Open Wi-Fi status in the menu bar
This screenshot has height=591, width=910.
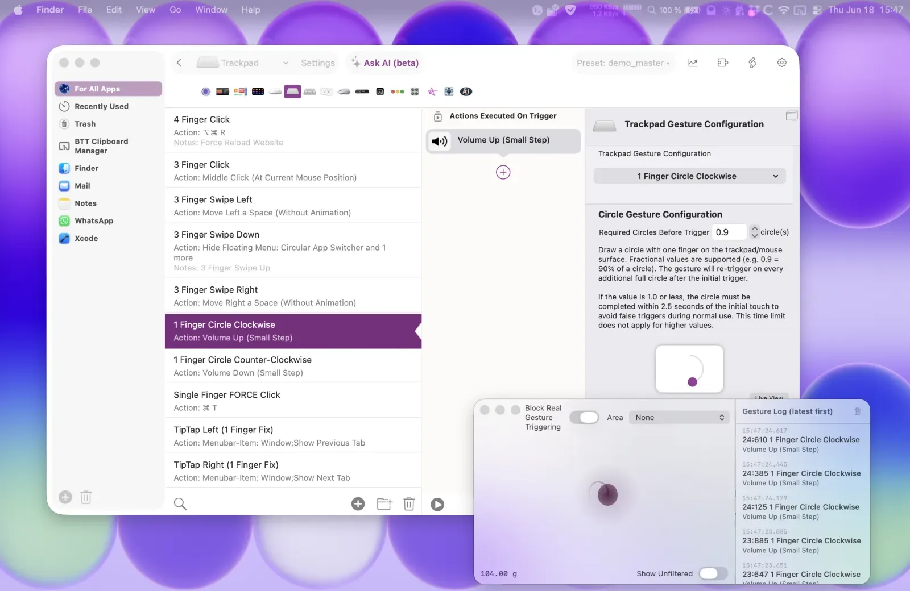pos(784,10)
